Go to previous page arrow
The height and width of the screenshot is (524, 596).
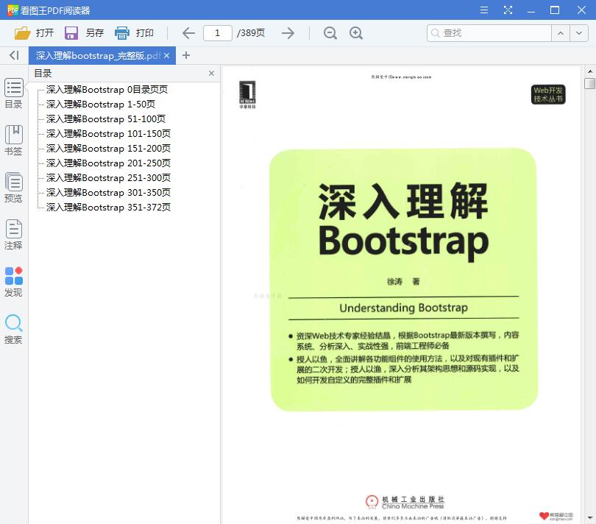(188, 33)
